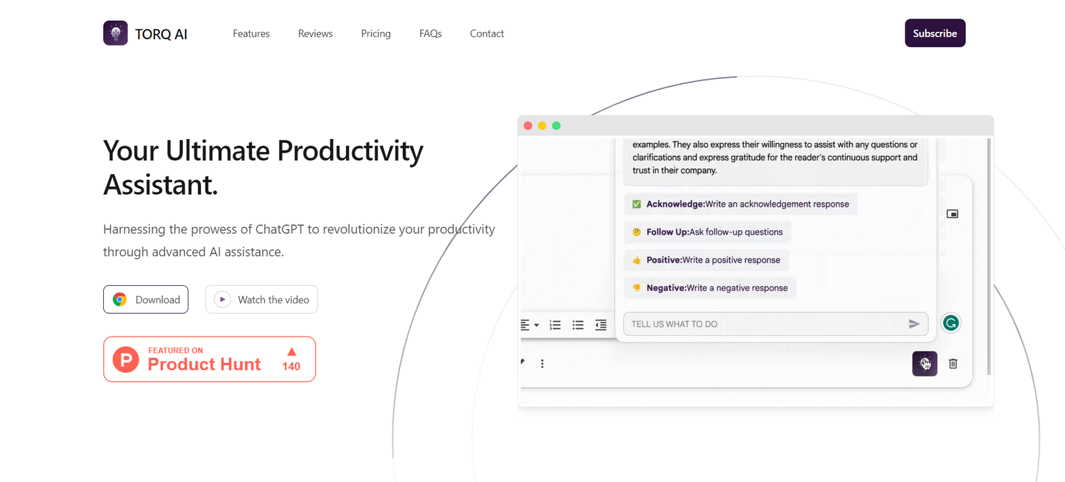1065x482 pixels.
Task: Click the green Grammarly icon
Action: point(951,323)
